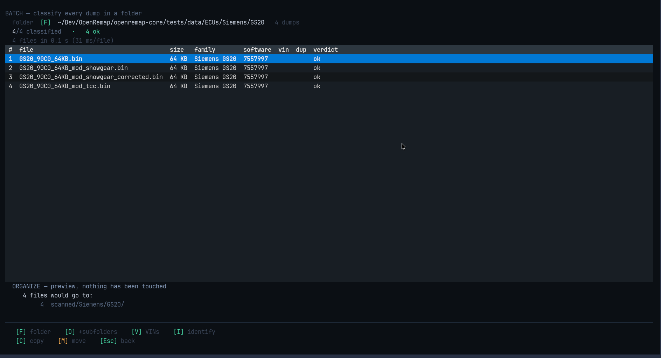The width and height of the screenshot is (661, 358).
Task: Click '4 files in 0.1 s (31 ms/file)' timing
Action: tap(63, 41)
